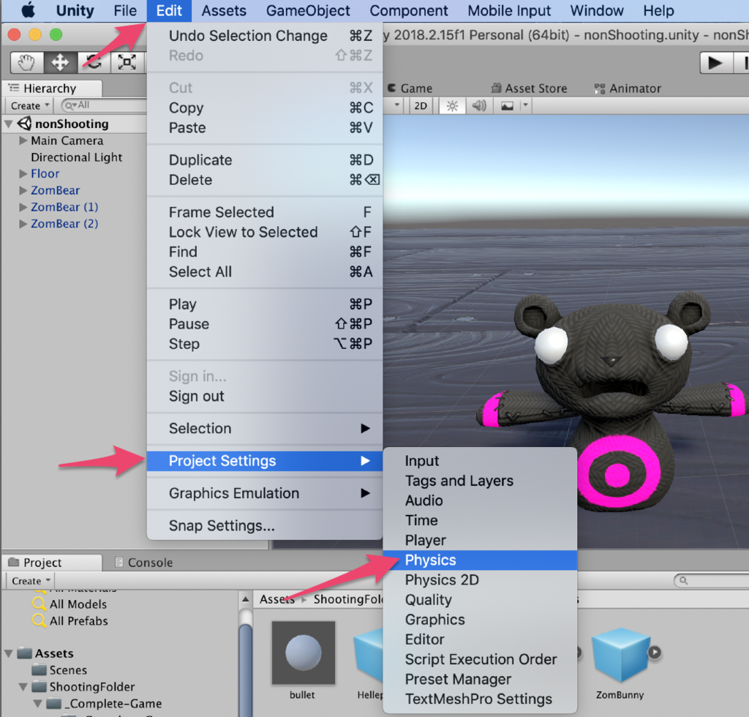This screenshot has height=717, width=749.
Task: Open the Component menu
Action: (x=409, y=10)
